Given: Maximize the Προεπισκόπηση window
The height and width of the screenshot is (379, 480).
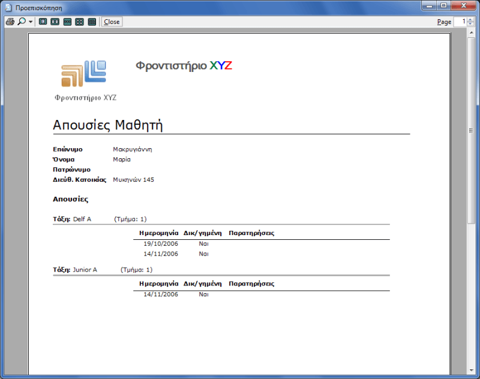Looking at the screenshot, I should pos(443,5).
